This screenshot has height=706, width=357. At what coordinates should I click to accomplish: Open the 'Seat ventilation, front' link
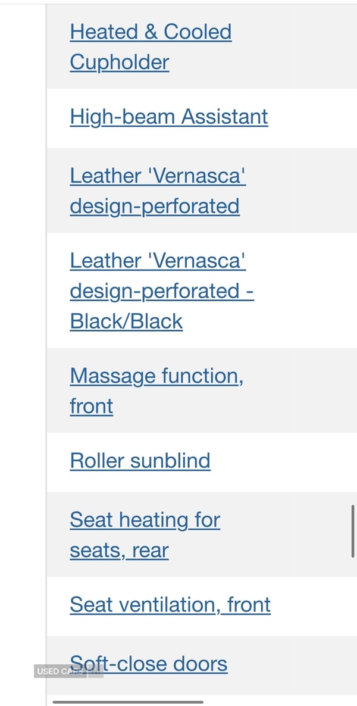[170, 605]
